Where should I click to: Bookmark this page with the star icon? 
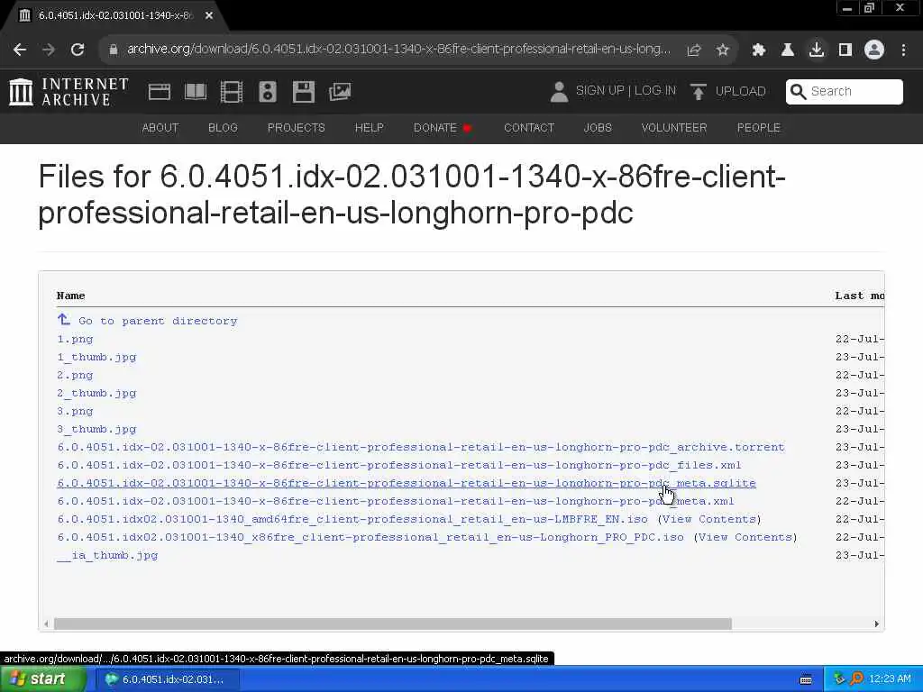[x=723, y=50]
